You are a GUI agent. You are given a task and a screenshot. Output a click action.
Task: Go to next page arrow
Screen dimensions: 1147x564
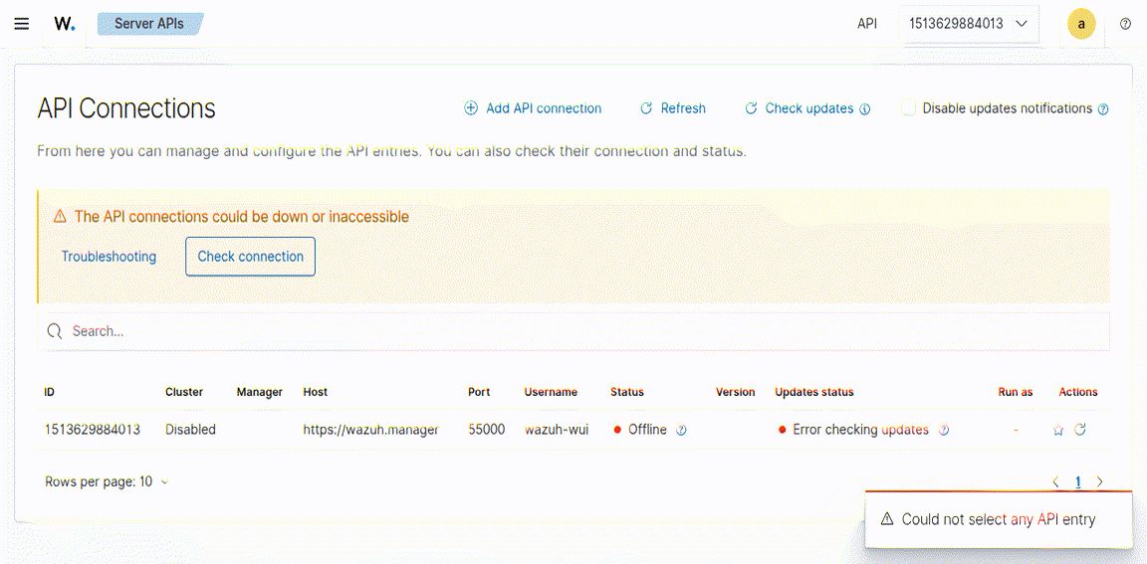pos(1099,482)
